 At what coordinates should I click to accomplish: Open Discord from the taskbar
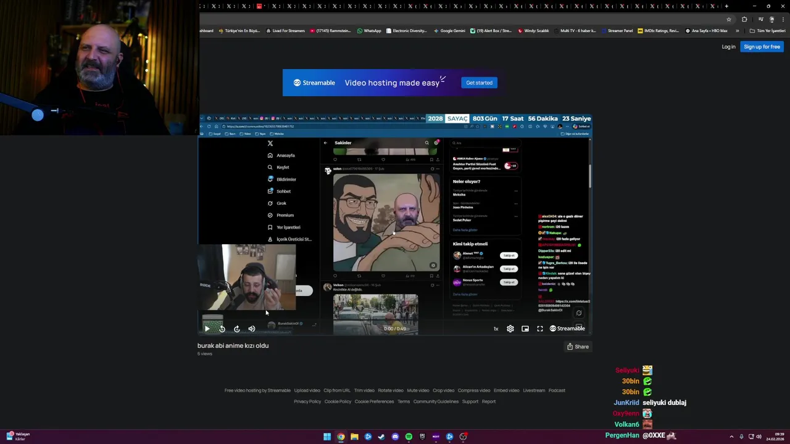coord(395,437)
